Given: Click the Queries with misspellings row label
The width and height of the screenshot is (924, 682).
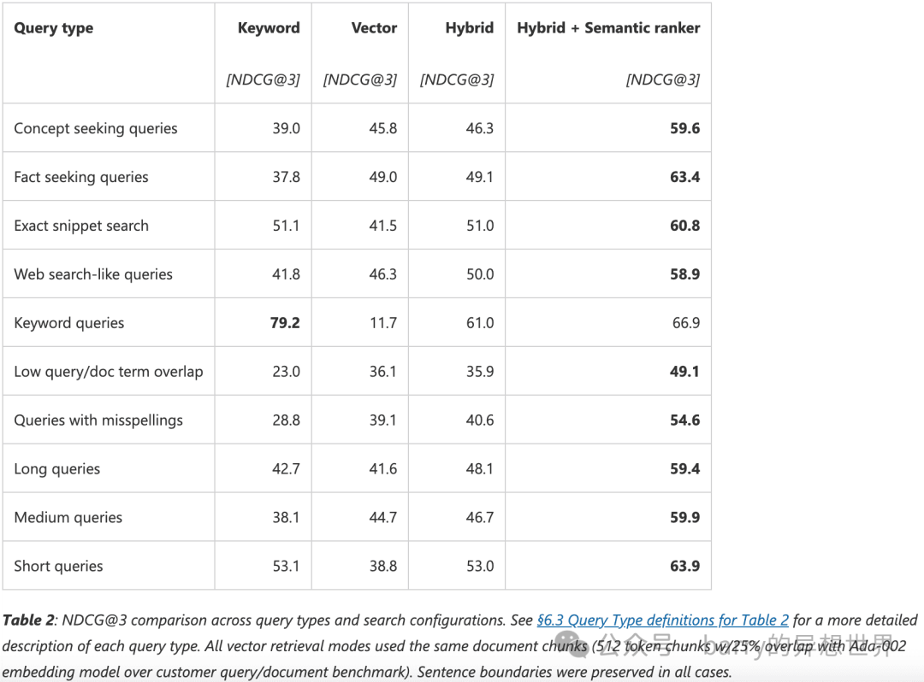Looking at the screenshot, I should (x=98, y=420).
